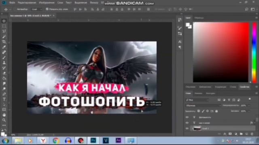Open the three-dots Edit Toolbar button
Viewport: 259px width, 145px height.
coord(4,125)
